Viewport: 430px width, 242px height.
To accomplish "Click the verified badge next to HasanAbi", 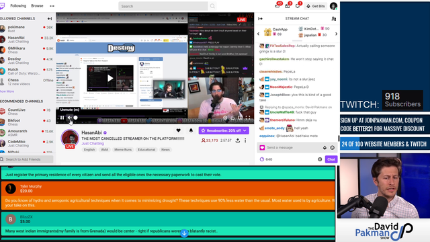I will pyautogui.click(x=105, y=133).
